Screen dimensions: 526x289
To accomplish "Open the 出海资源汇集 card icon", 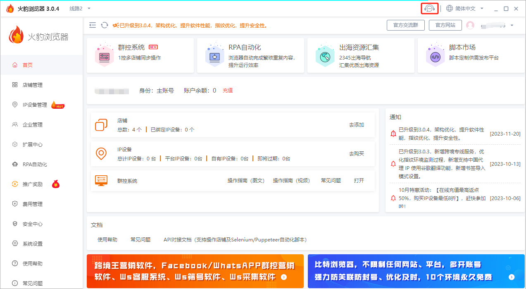I will point(325,56).
